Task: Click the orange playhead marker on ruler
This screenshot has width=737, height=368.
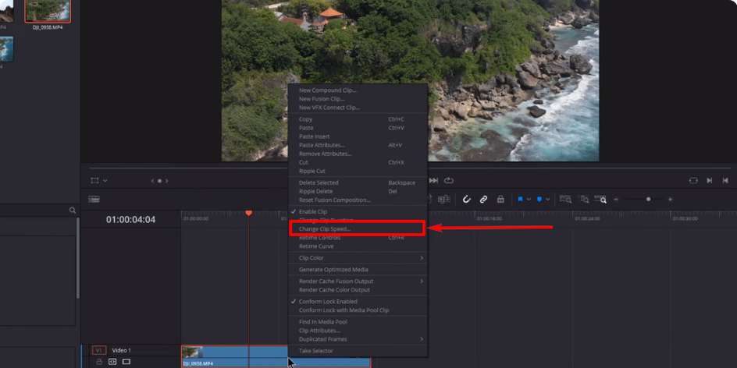Action: 248,213
